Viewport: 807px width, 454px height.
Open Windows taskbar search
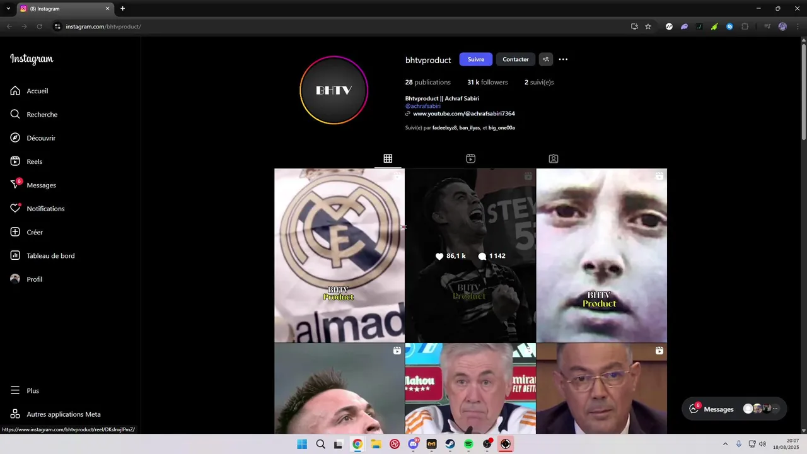320,444
